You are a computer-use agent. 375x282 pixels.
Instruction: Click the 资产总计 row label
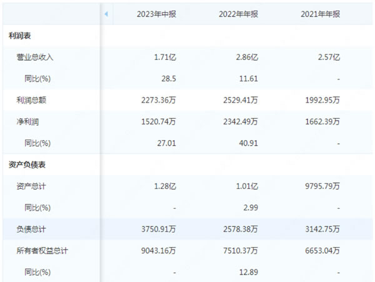[31, 186]
